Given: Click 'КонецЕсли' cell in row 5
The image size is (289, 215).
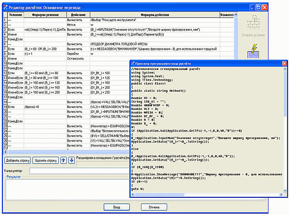Looking at the screenshot, I should [15, 39].
